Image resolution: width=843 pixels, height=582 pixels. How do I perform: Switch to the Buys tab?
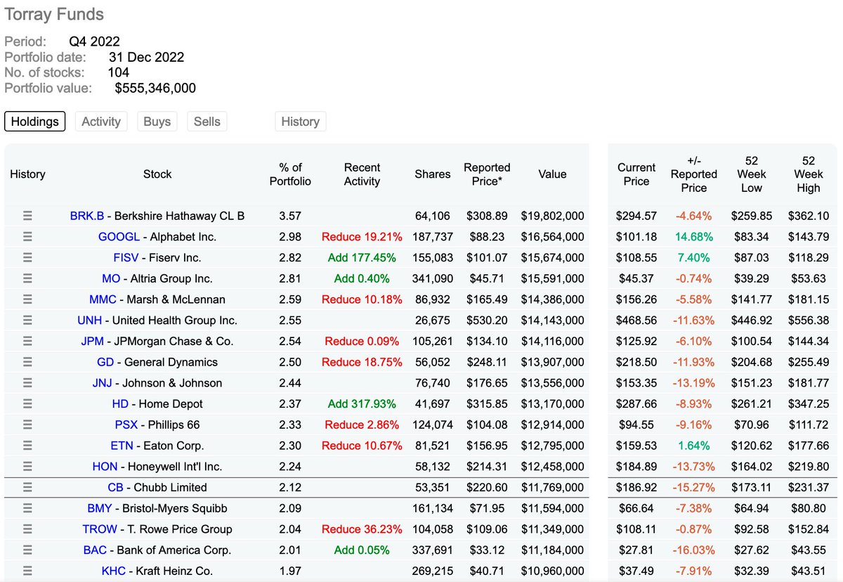[157, 122]
